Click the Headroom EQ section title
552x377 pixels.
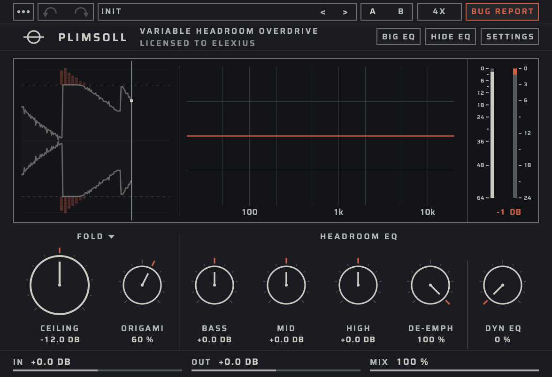[x=359, y=237]
